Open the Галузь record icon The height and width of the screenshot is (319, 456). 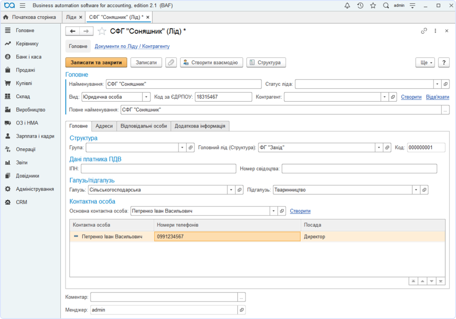(x=240, y=190)
